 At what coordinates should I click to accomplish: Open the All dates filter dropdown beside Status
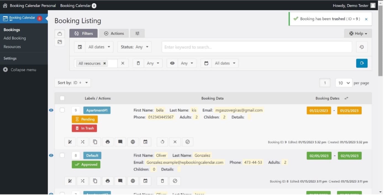99,47
